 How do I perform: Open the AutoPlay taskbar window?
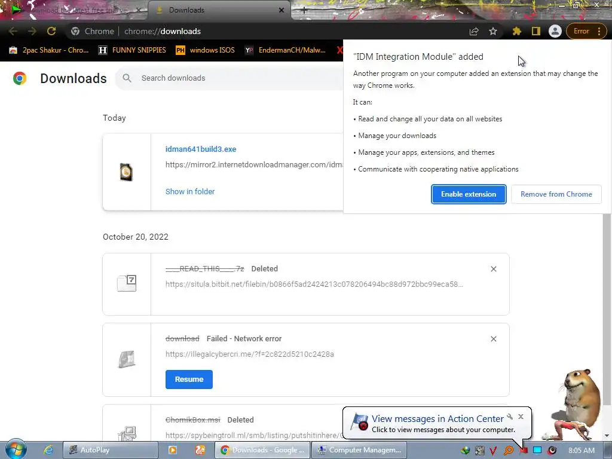[x=111, y=450]
